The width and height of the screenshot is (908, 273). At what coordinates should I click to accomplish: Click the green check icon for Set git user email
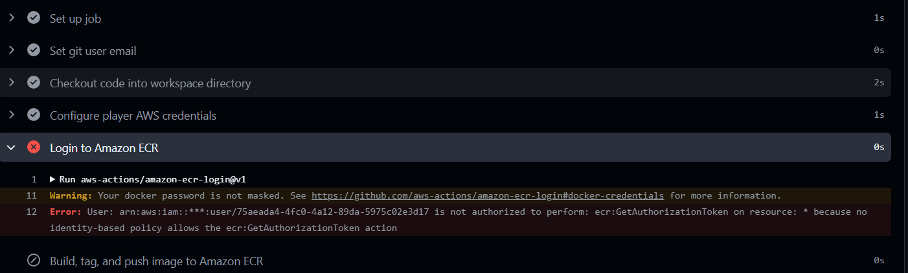coord(34,50)
